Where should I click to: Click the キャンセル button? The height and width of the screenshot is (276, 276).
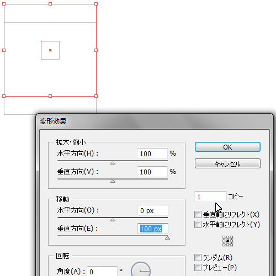click(227, 163)
